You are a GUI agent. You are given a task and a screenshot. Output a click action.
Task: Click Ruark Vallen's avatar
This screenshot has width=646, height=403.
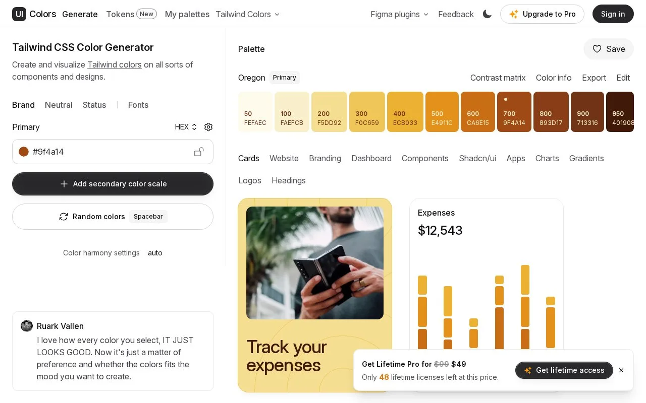(27, 326)
